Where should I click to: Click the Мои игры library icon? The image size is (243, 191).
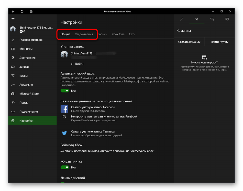click(x=13, y=49)
